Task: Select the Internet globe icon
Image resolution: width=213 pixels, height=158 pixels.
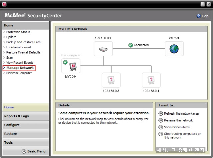Action: (174, 49)
